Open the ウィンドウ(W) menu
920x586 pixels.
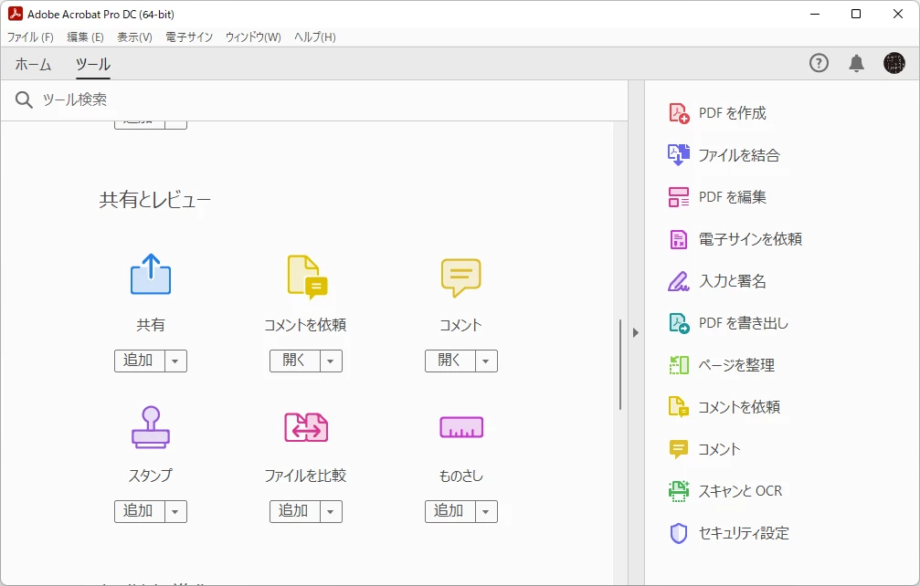click(x=253, y=37)
